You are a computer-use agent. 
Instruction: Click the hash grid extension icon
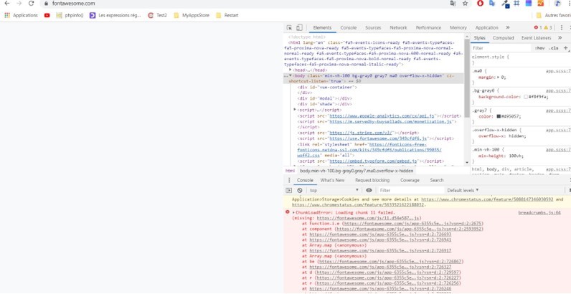tap(516, 4)
